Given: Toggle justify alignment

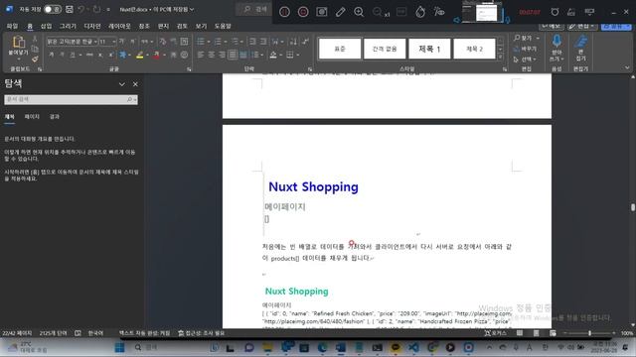Looking at the screenshot, I should 233,55.
